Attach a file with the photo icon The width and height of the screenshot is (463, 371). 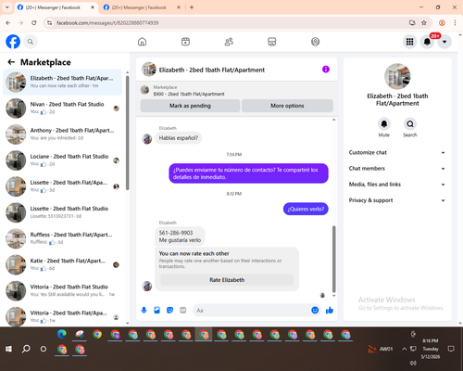[156, 310]
